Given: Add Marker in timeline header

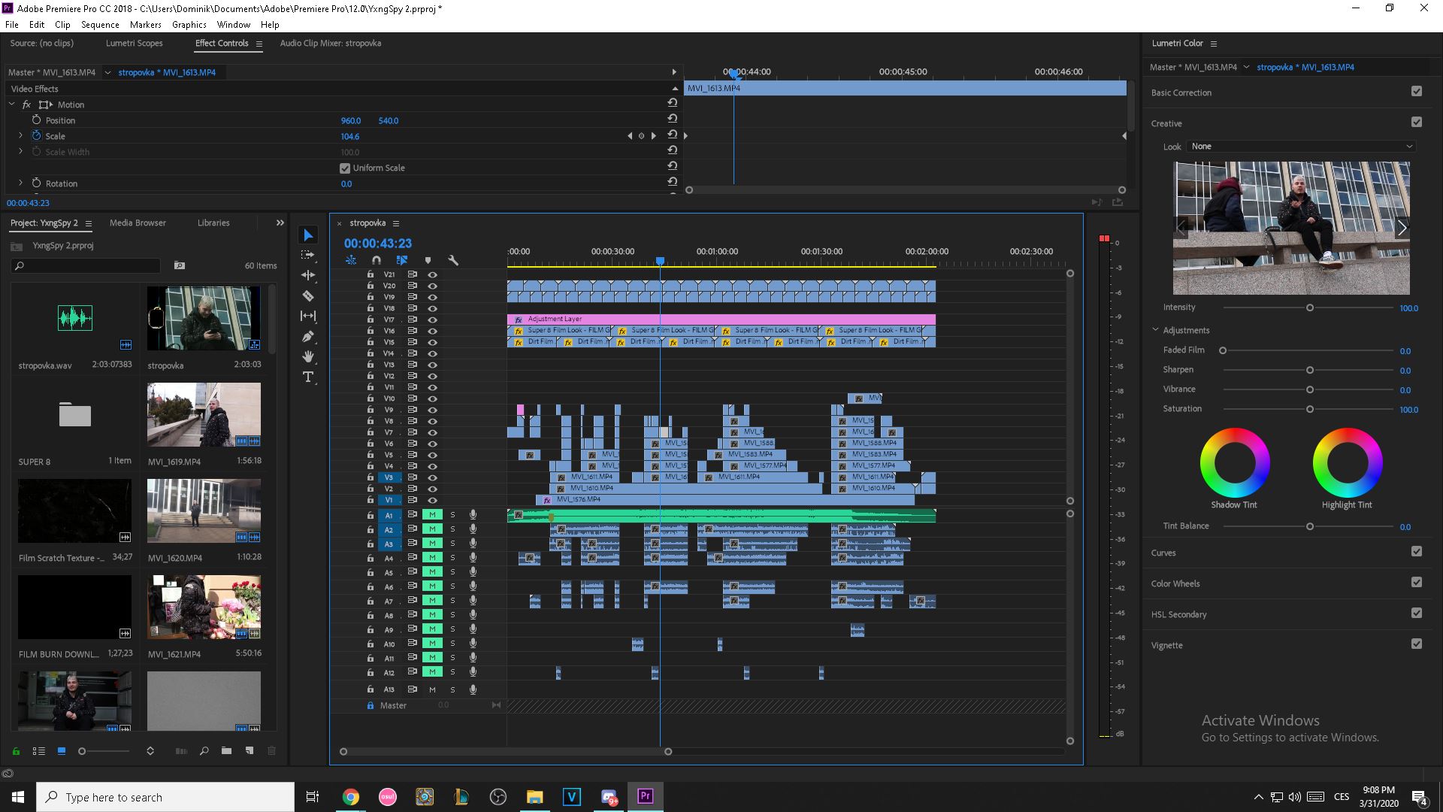Looking at the screenshot, I should tap(428, 260).
